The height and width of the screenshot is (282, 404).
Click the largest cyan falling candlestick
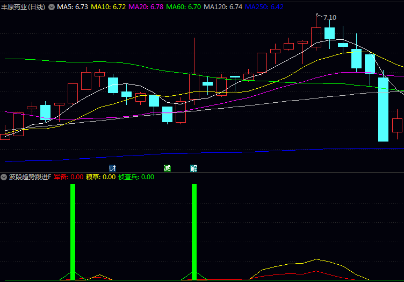coord(383,109)
